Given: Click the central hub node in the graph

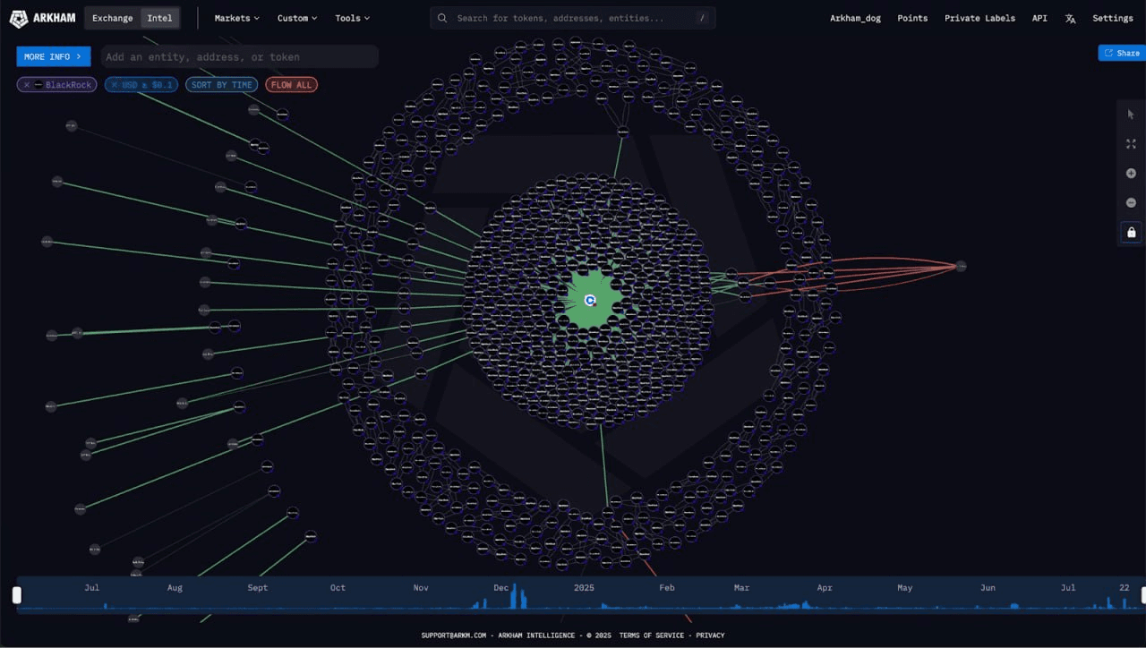Looking at the screenshot, I should 590,301.
